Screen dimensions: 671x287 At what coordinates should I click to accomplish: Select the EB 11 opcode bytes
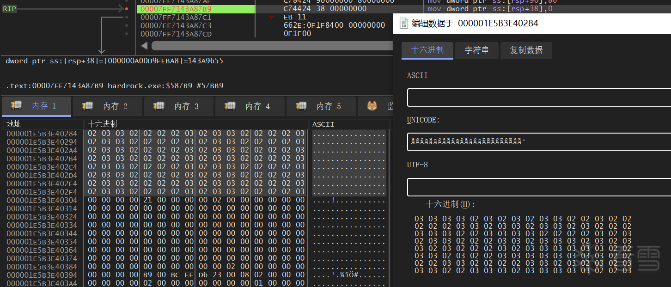coord(295,17)
